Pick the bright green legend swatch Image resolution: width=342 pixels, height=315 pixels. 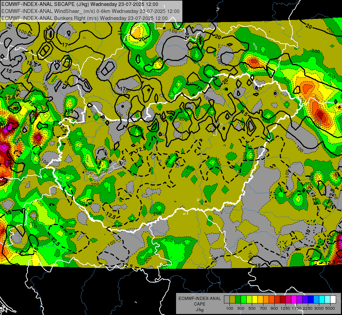click(x=243, y=299)
